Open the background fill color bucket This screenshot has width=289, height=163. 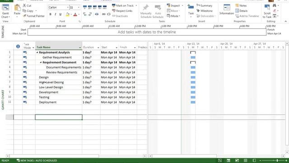(67, 14)
